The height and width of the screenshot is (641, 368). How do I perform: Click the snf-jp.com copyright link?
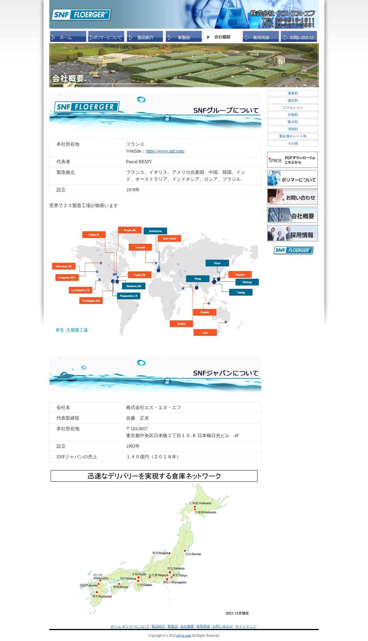tap(183, 636)
